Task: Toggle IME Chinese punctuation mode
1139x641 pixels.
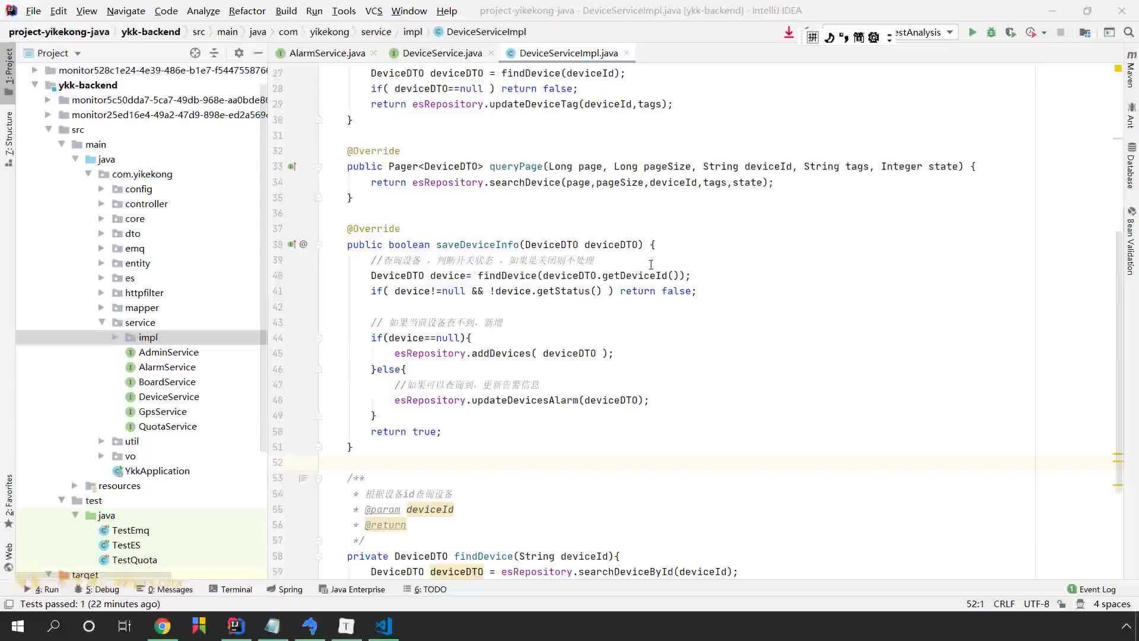Action: point(844,37)
